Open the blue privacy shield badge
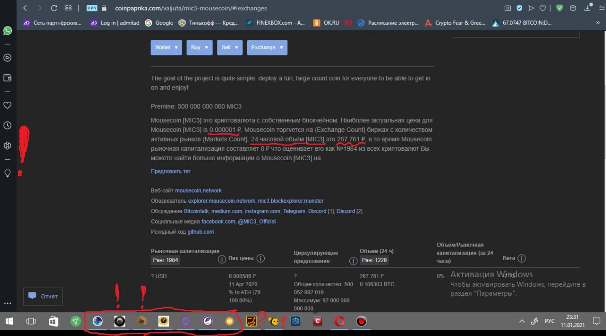 point(519,8)
